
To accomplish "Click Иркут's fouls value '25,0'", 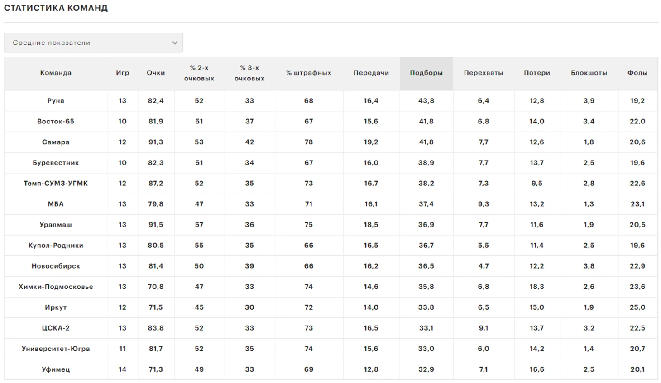I will pos(637,307).
